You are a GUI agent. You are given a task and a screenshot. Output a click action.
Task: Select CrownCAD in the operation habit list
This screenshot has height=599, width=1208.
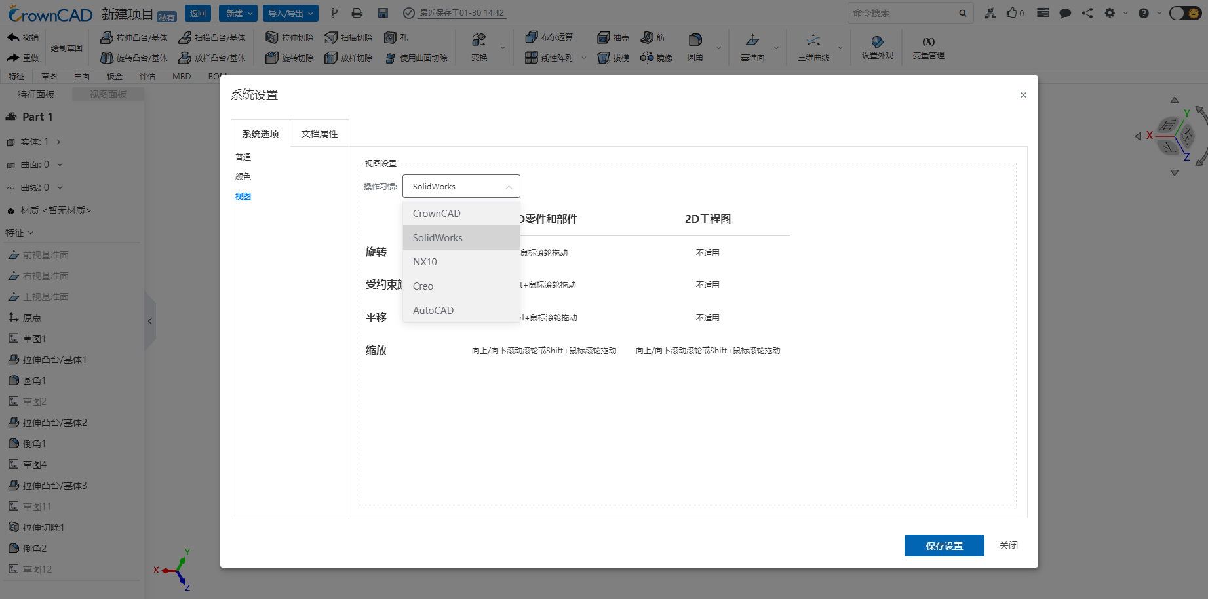tap(461, 214)
